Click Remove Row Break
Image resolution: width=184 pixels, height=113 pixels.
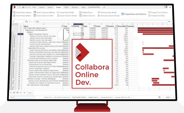click(107, 12)
